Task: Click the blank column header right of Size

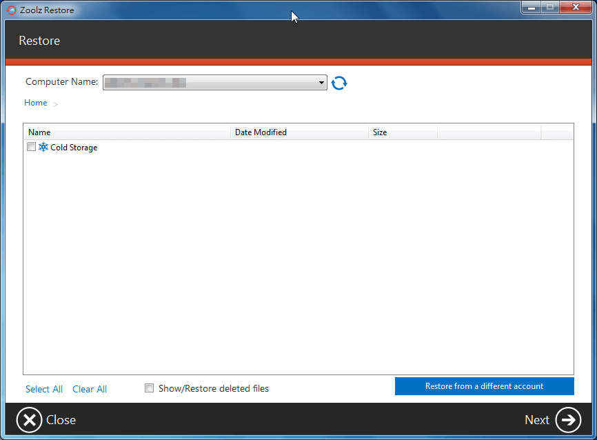Action: [489, 132]
